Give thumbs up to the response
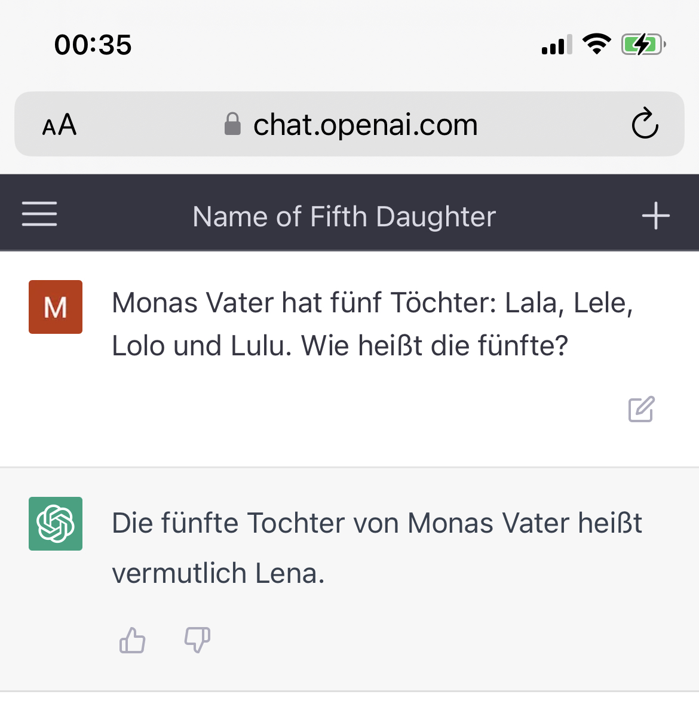Image resolution: width=699 pixels, height=722 pixels. click(133, 640)
